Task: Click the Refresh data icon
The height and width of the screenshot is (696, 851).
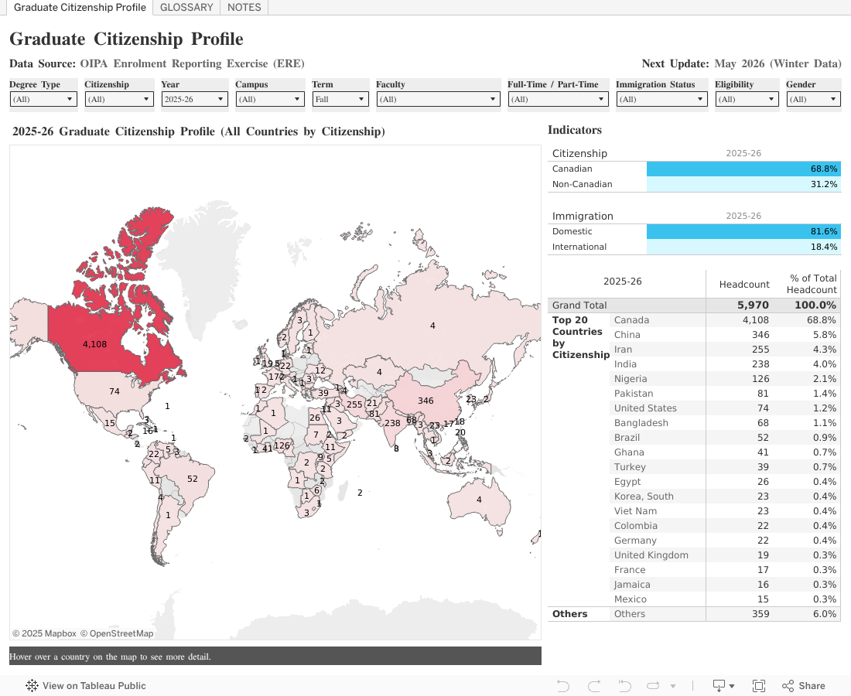Action: tap(654, 686)
